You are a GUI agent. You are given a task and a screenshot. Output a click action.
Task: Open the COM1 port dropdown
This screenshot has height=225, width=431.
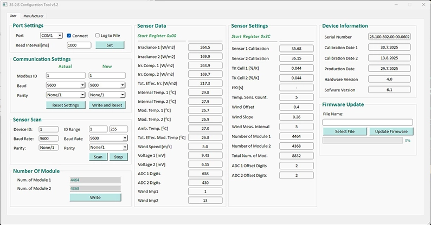click(52, 36)
